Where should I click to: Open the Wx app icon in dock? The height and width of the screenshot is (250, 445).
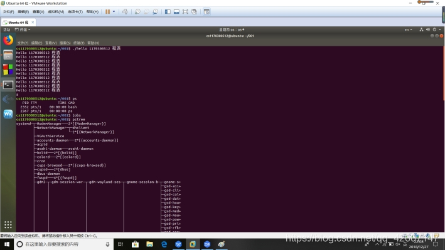coord(8,114)
